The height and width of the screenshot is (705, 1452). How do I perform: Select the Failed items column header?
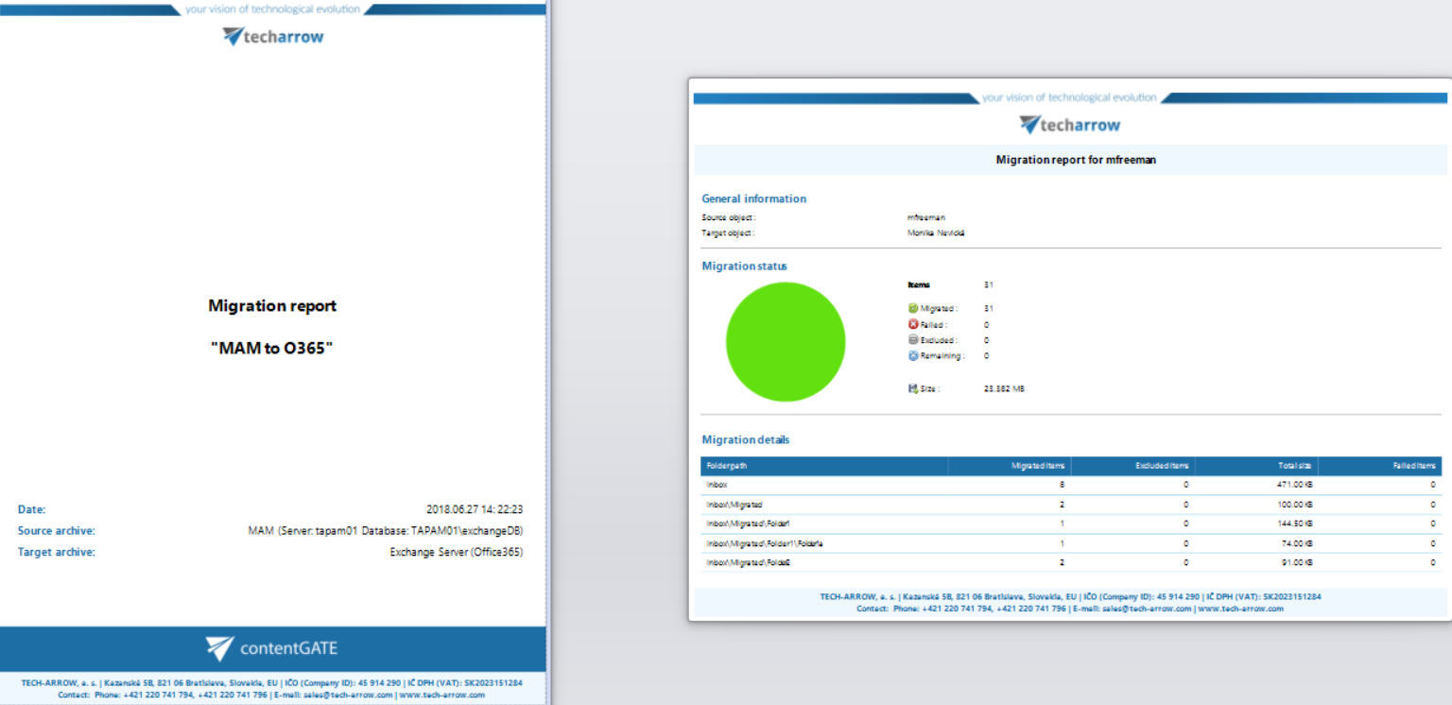pos(1379,466)
